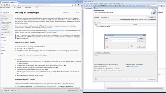The image size is (166, 93).
Task: Click the Name field in Add Repository
Action: coord(123,38)
